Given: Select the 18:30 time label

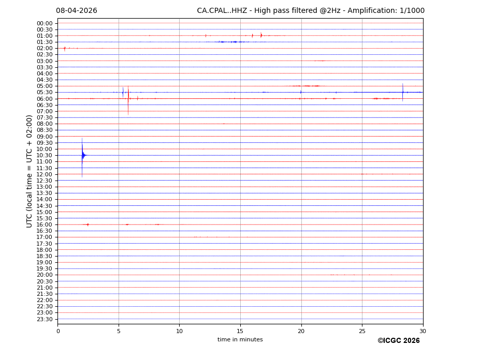Looking at the screenshot, I should coord(45,256).
